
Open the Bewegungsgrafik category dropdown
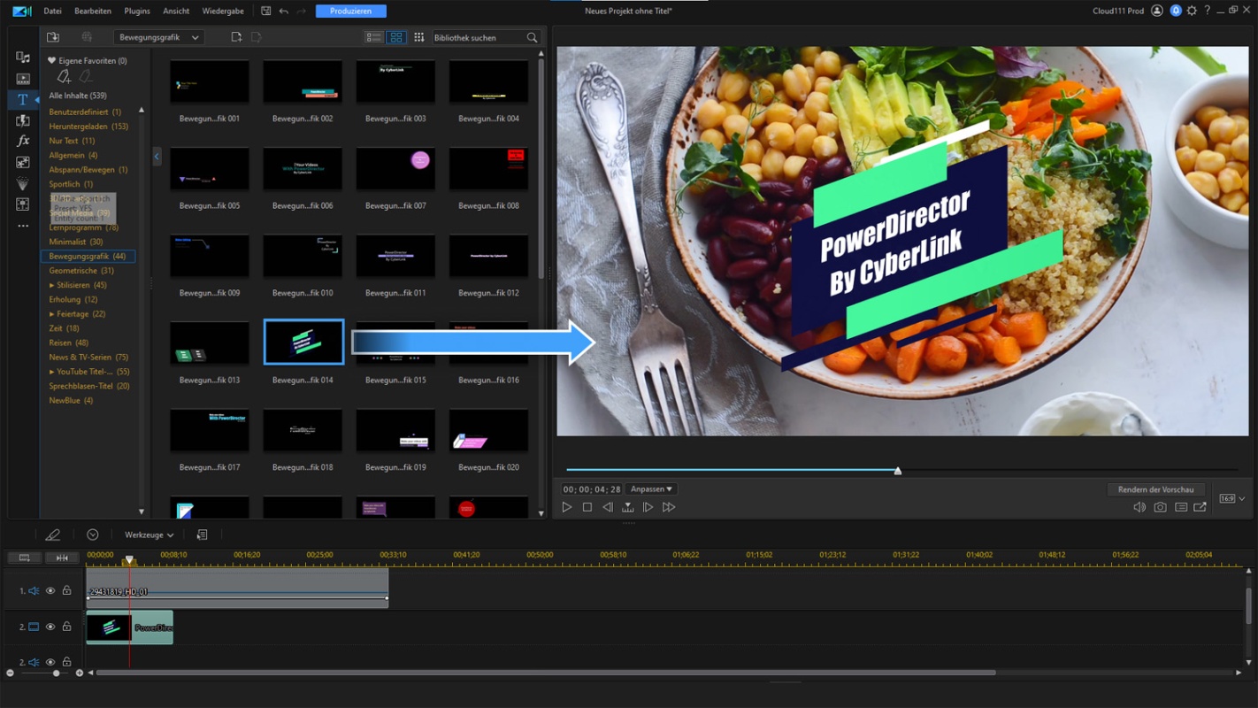click(158, 37)
